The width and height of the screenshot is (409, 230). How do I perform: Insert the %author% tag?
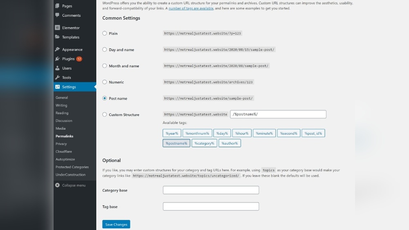[229, 143]
